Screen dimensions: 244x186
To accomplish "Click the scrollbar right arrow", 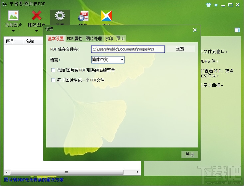I will point(137,172).
